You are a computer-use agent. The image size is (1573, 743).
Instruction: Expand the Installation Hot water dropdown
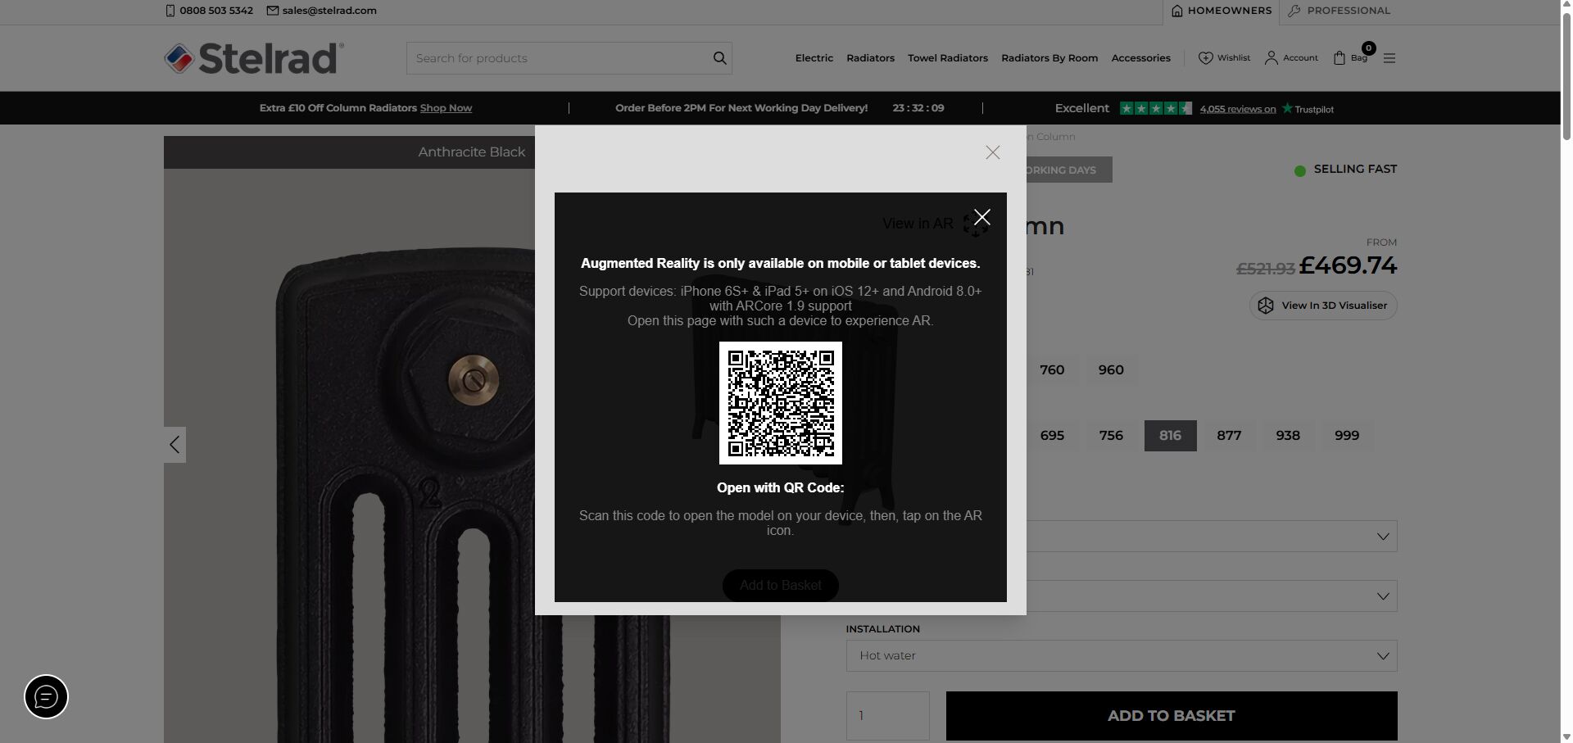pos(1121,656)
